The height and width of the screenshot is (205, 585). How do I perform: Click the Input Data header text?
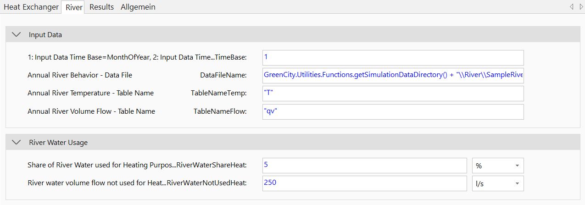(45, 34)
